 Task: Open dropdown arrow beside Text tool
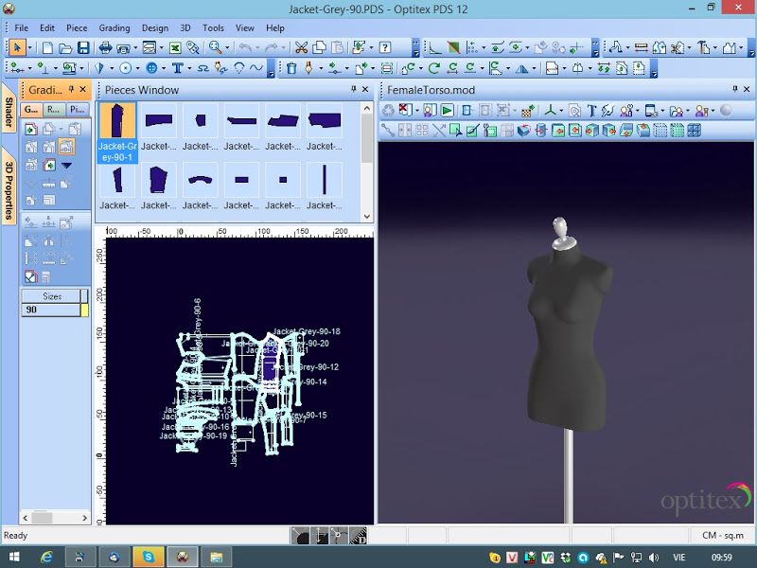[x=188, y=68]
